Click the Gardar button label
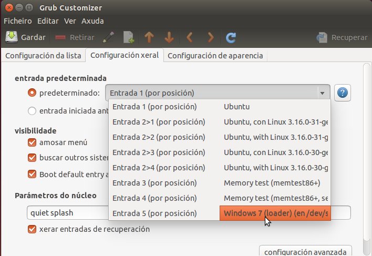Image resolution: width=372 pixels, height=256 pixels. point(33,37)
